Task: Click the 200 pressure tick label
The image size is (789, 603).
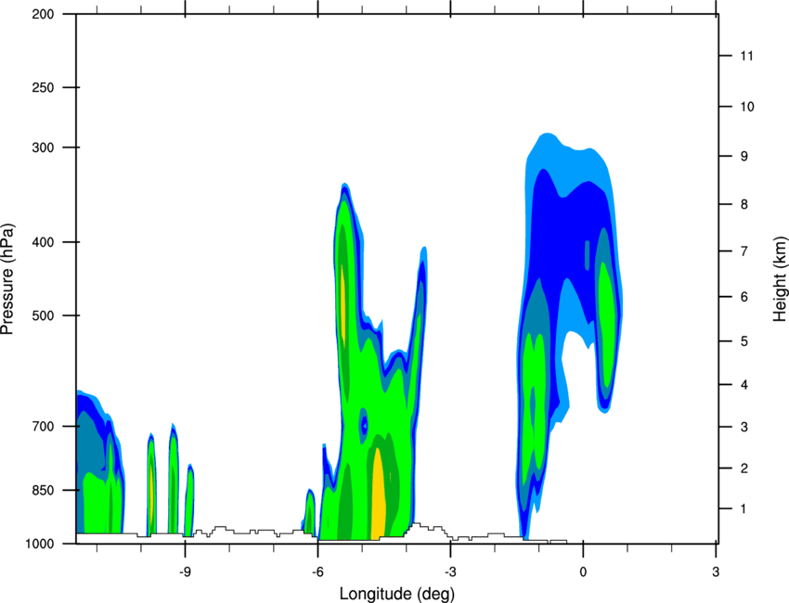Action: click(x=43, y=14)
